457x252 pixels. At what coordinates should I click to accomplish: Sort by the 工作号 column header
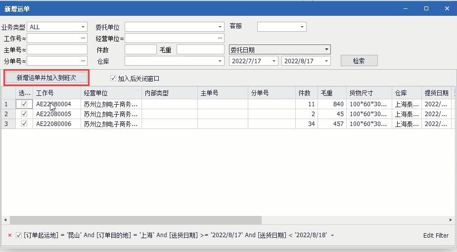56,93
